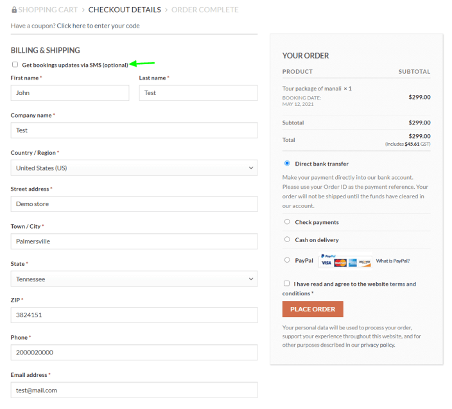Select PayPal as the payment method
Image resolution: width=452 pixels, height=409 pixels.
click(x=287, y=260)
